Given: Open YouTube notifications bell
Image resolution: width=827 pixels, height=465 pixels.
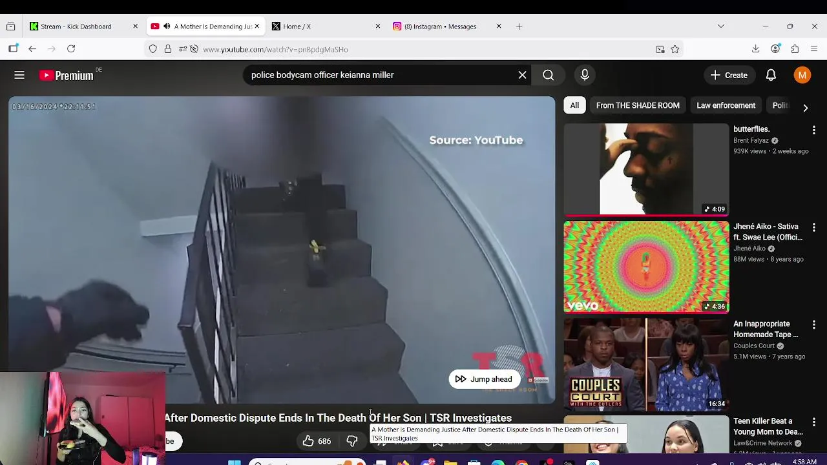Looking at the screenshot, I should (771, 75).
